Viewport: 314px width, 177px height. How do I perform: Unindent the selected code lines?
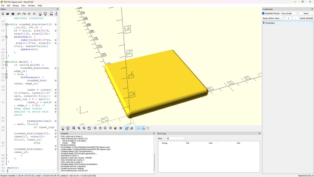[x=29, y=14]
